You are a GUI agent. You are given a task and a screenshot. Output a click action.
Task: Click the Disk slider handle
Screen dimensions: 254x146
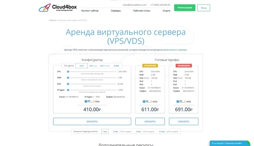tap(68, 84)
